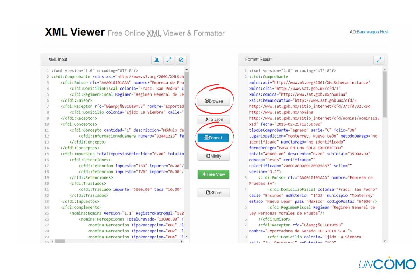Convert XML using the To Json button

[213, 120]
